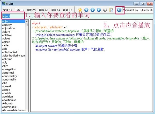Go forward with the right arrow icon

click(105, 10)
